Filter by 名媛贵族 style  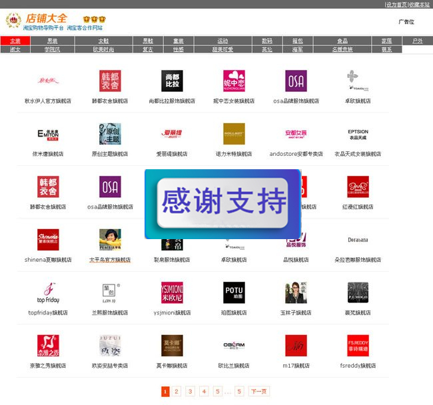pyautogui.click(x=342, y=49)
